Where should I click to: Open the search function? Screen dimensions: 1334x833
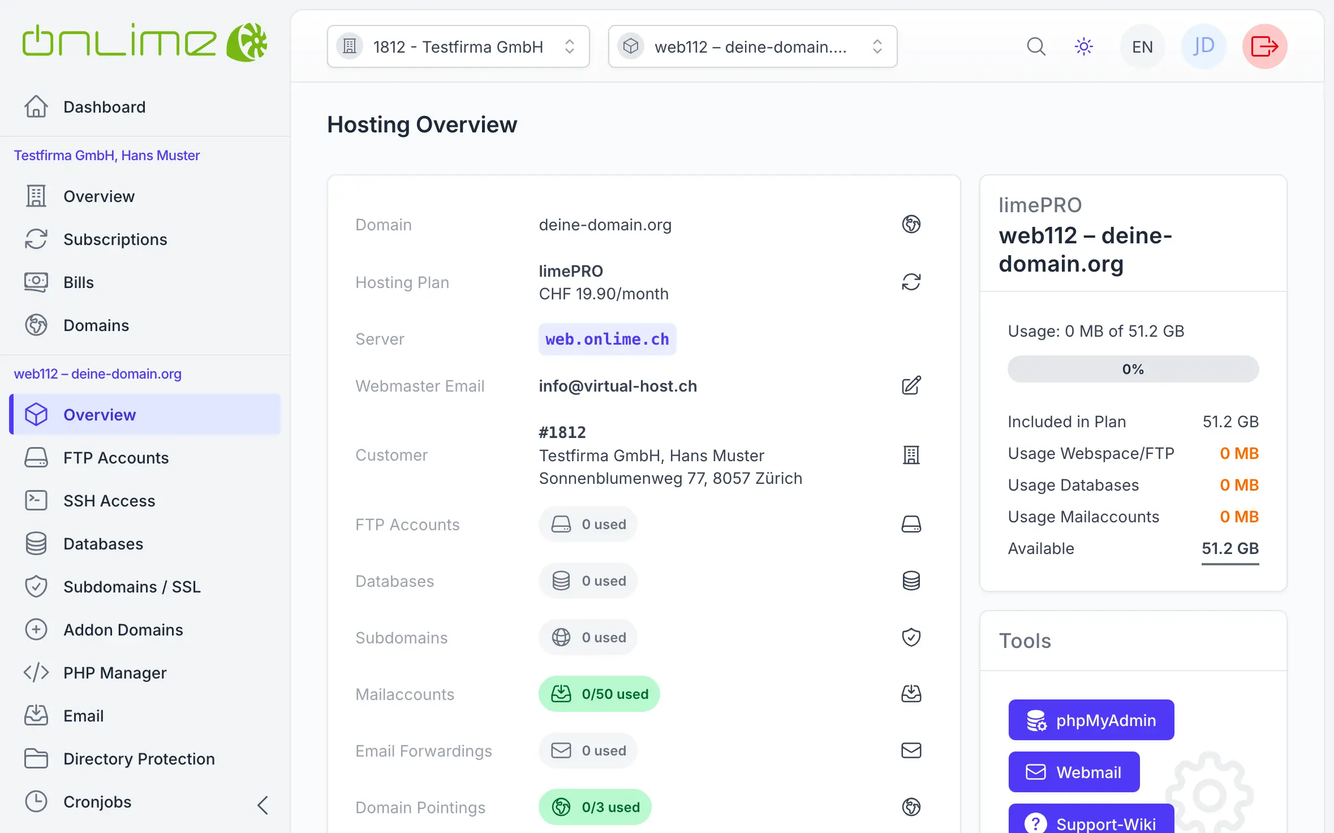(1035, 46)
